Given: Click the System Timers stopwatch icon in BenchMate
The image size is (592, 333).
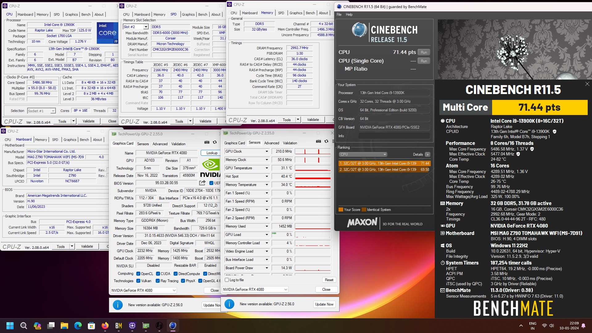Looking at the screenshot, I should pyautogui.click(x=442, y=263).
